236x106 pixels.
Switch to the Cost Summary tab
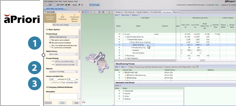point(156,12)
